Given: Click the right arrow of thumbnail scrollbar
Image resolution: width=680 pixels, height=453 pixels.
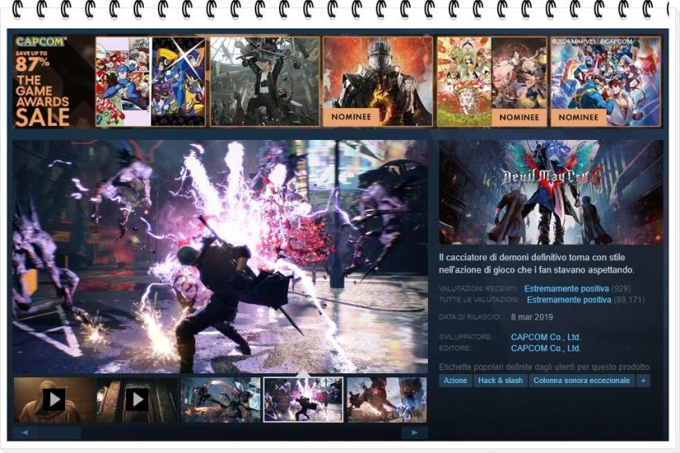Looking at the screenshot, I should point(416,433).
